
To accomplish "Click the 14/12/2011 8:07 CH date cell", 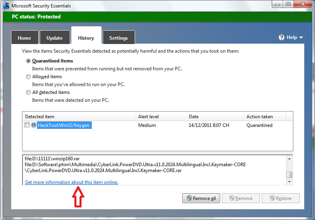I will pyautogui.click(x=209, y=125).
